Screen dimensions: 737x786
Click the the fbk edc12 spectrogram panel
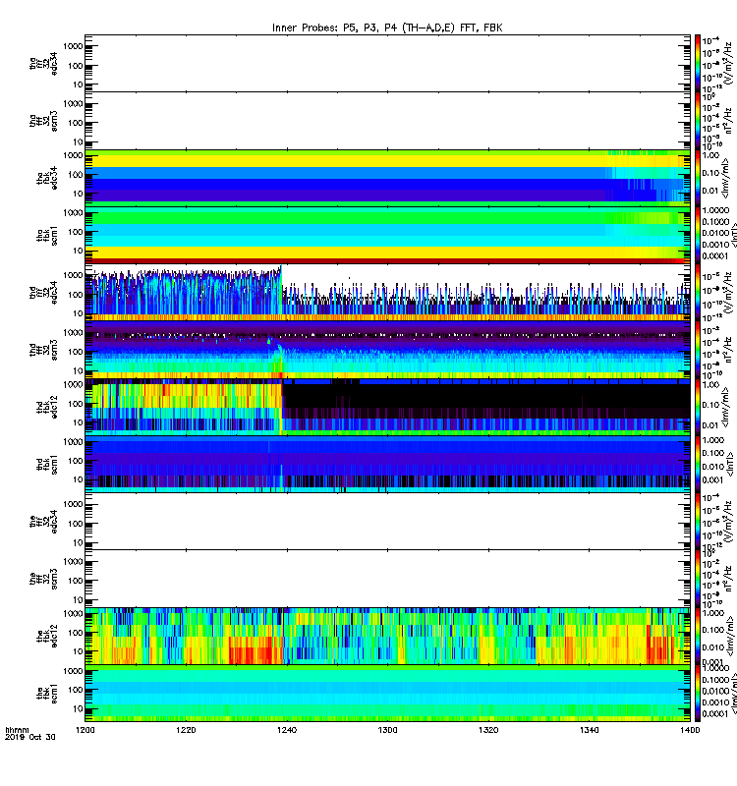pos(387,636)
